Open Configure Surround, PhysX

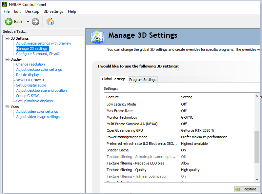coord(38,54)
